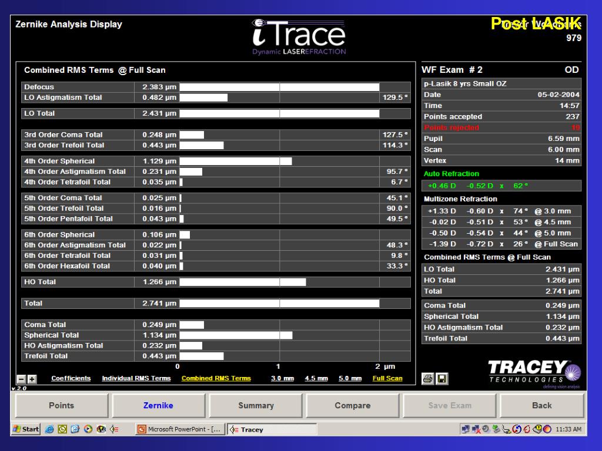Screen dimensions: 602x451
Task: Click the 'WF Exam # 2' heading
Action: coord(452,70)
